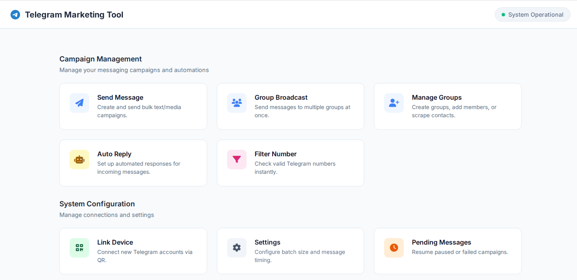The height and width of the screenshot is (280, 577).
Task: Click the Group Broadcast people icon
Action: coord(236,103)
